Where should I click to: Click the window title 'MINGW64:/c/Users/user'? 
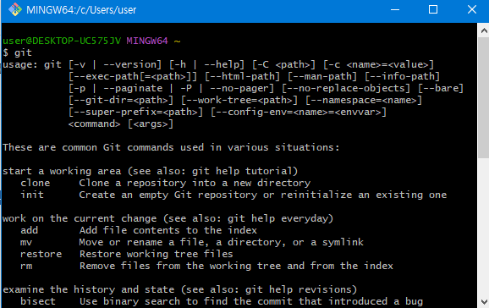click(81, 10)
